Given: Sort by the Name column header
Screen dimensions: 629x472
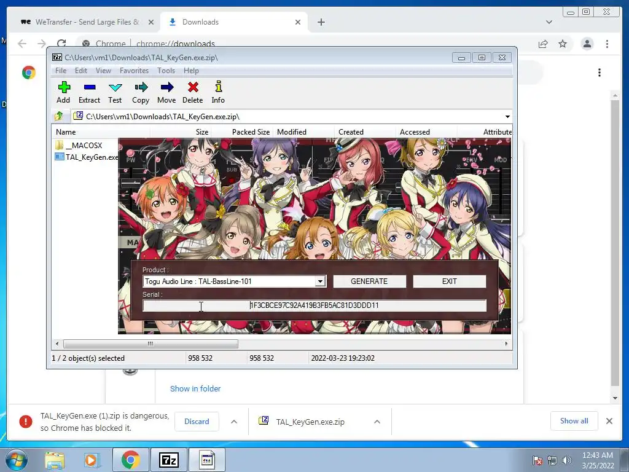Looking at the screenshot, I should coord(101,132).
